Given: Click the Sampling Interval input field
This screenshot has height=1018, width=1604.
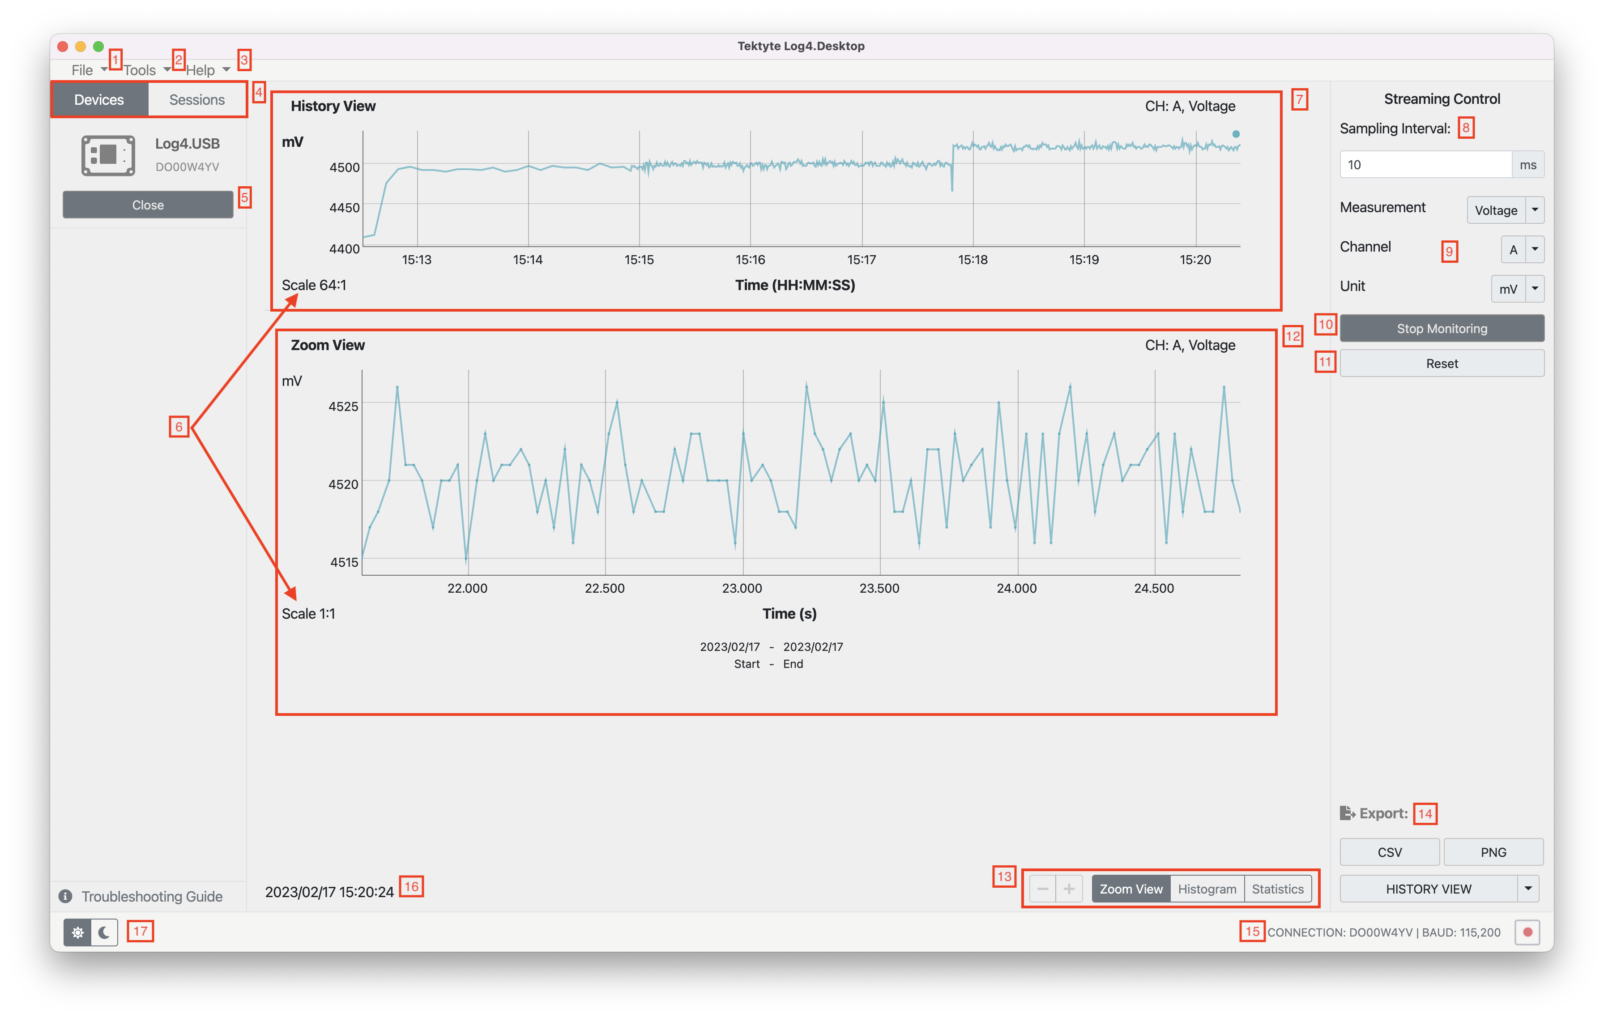Looking at the screenshot, I should tap(1425, 165).
